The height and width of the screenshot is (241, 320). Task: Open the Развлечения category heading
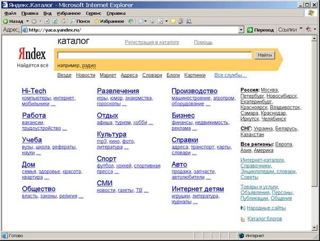(118, 91)
